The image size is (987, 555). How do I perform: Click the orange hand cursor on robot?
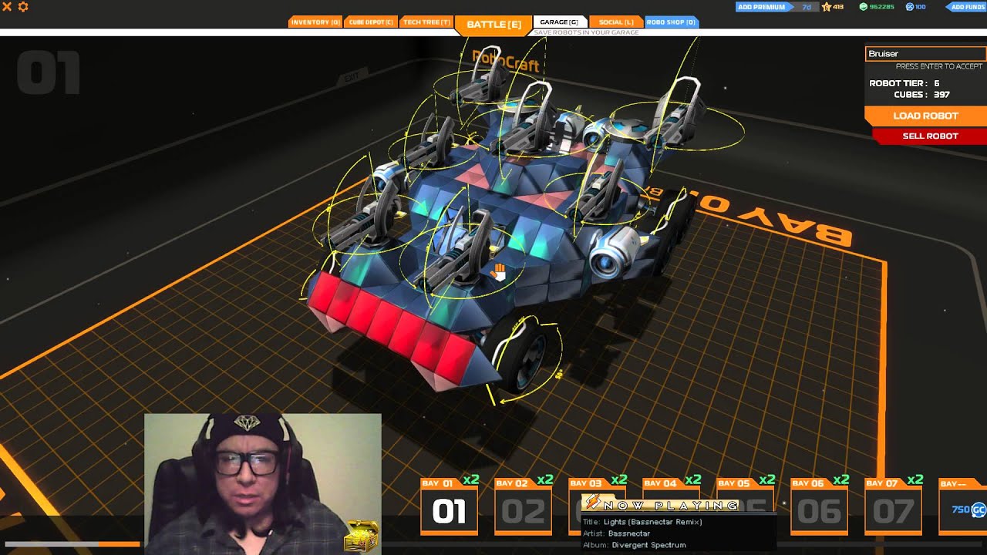499,271
